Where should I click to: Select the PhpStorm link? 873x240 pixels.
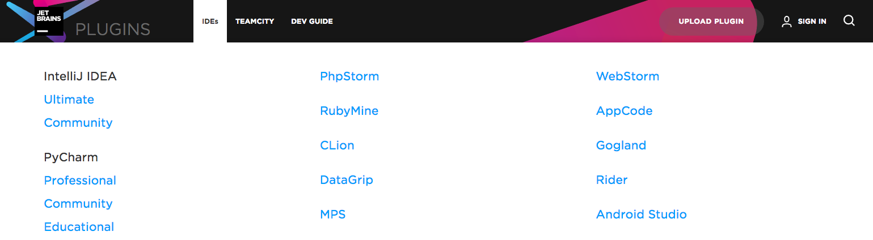(x=349, y=76)
